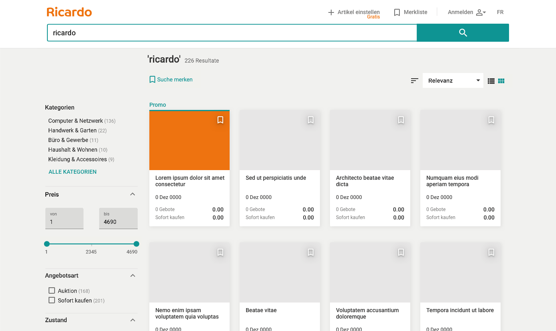556x331 pixels.
Task: Collapse the Preis filter section
Action: pos(133,194)
